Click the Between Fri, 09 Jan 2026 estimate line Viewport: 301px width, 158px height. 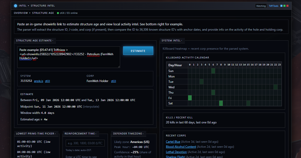[78, 100]
